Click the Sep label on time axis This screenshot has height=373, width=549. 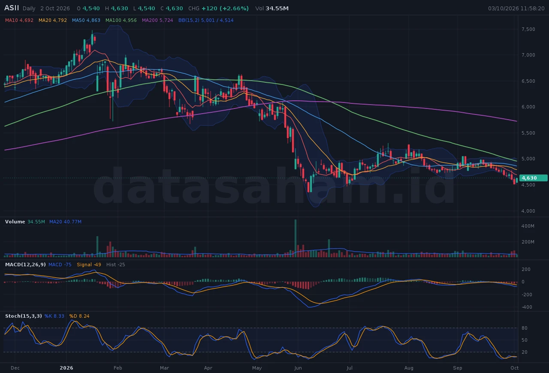point(458,368)
